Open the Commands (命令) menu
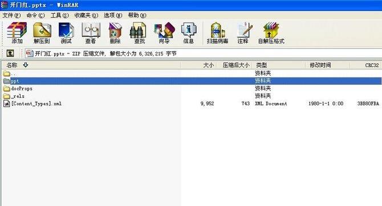The height and width of the screenshot is (206, 382). pos(35,15)
